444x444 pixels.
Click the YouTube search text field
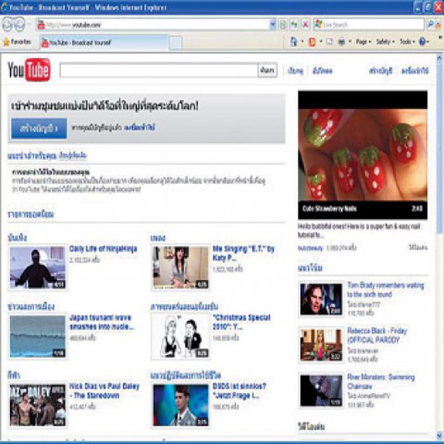(x=159, y=70)
